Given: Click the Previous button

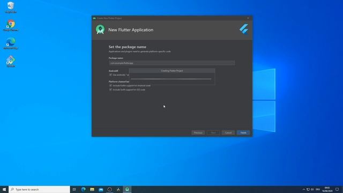Looking at the screenshot, I should (198, 132).
